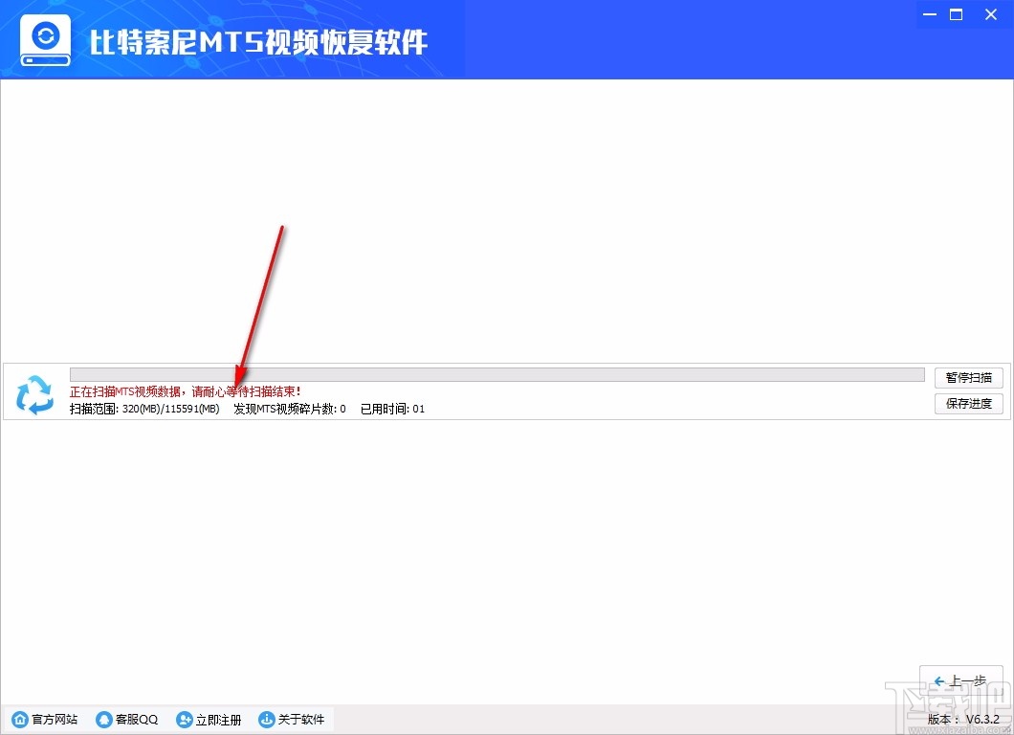Click the QQ customer service icon
This screenshot has width=1014, height=735.
103,718
